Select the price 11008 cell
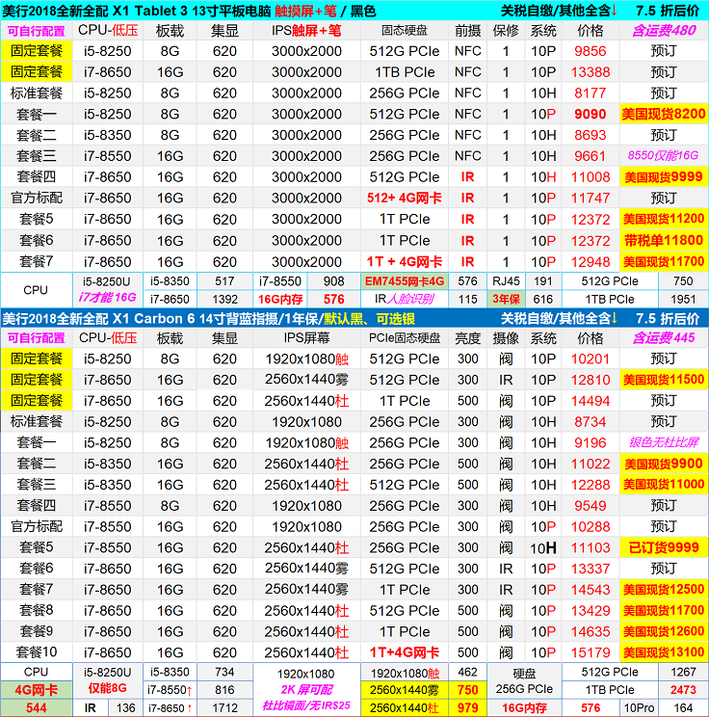This screenshot has height=717, width=709. tap(591, 177)
